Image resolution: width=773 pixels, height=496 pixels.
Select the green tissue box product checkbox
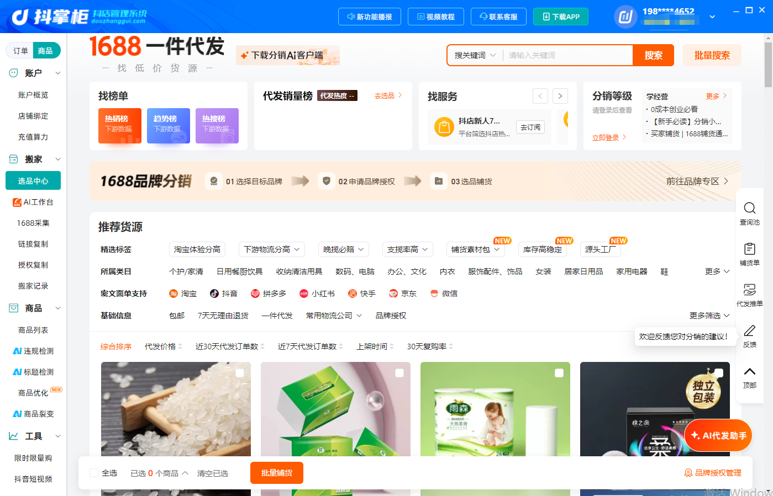(399, 373)
